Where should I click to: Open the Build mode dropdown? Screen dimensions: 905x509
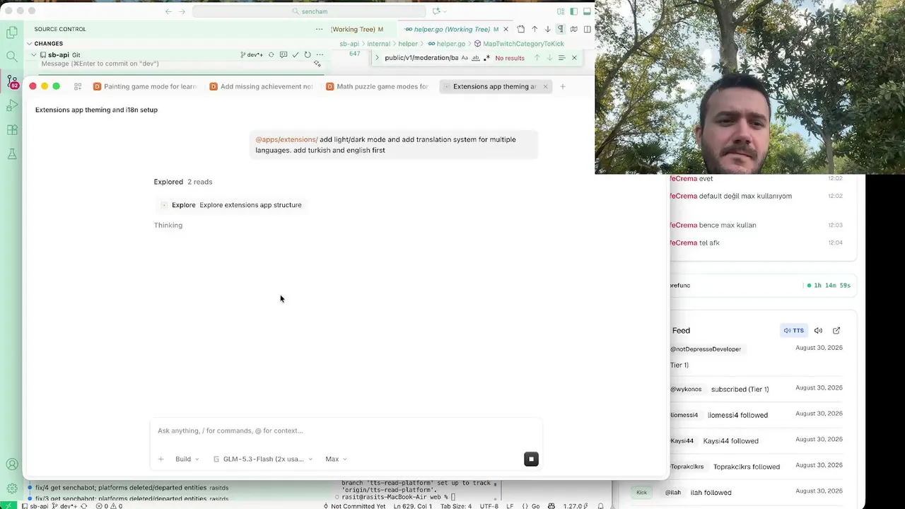click(187, 460)
